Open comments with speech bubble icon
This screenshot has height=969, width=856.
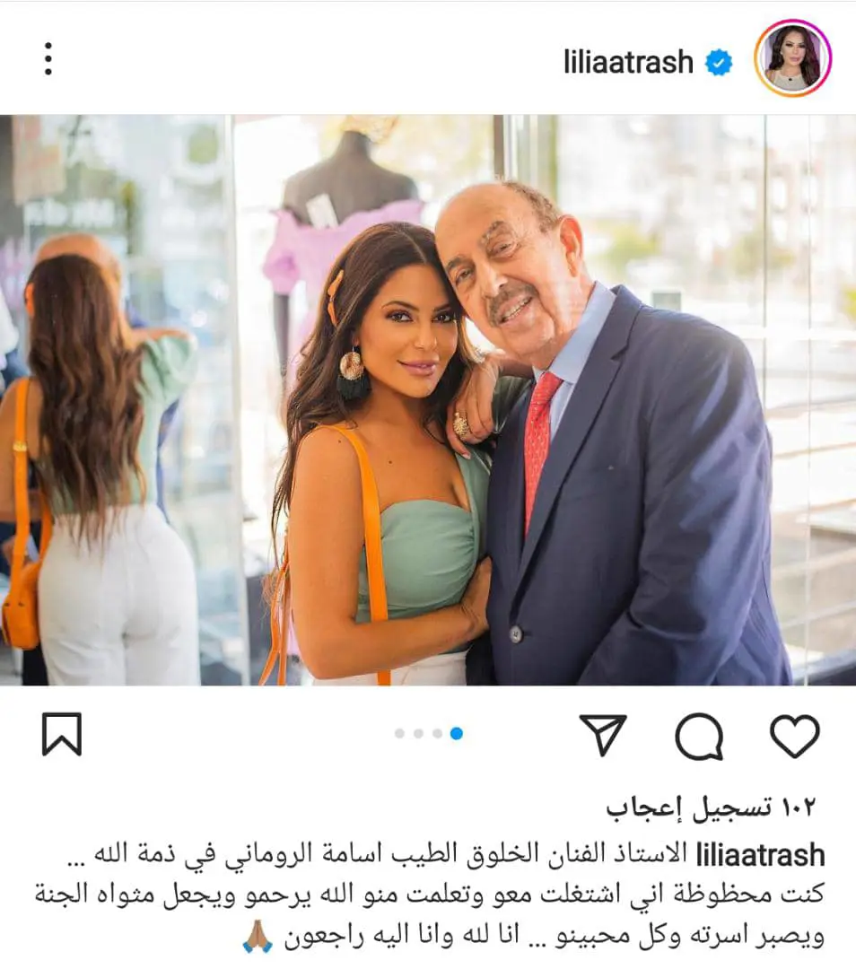(x=699, y=736)
